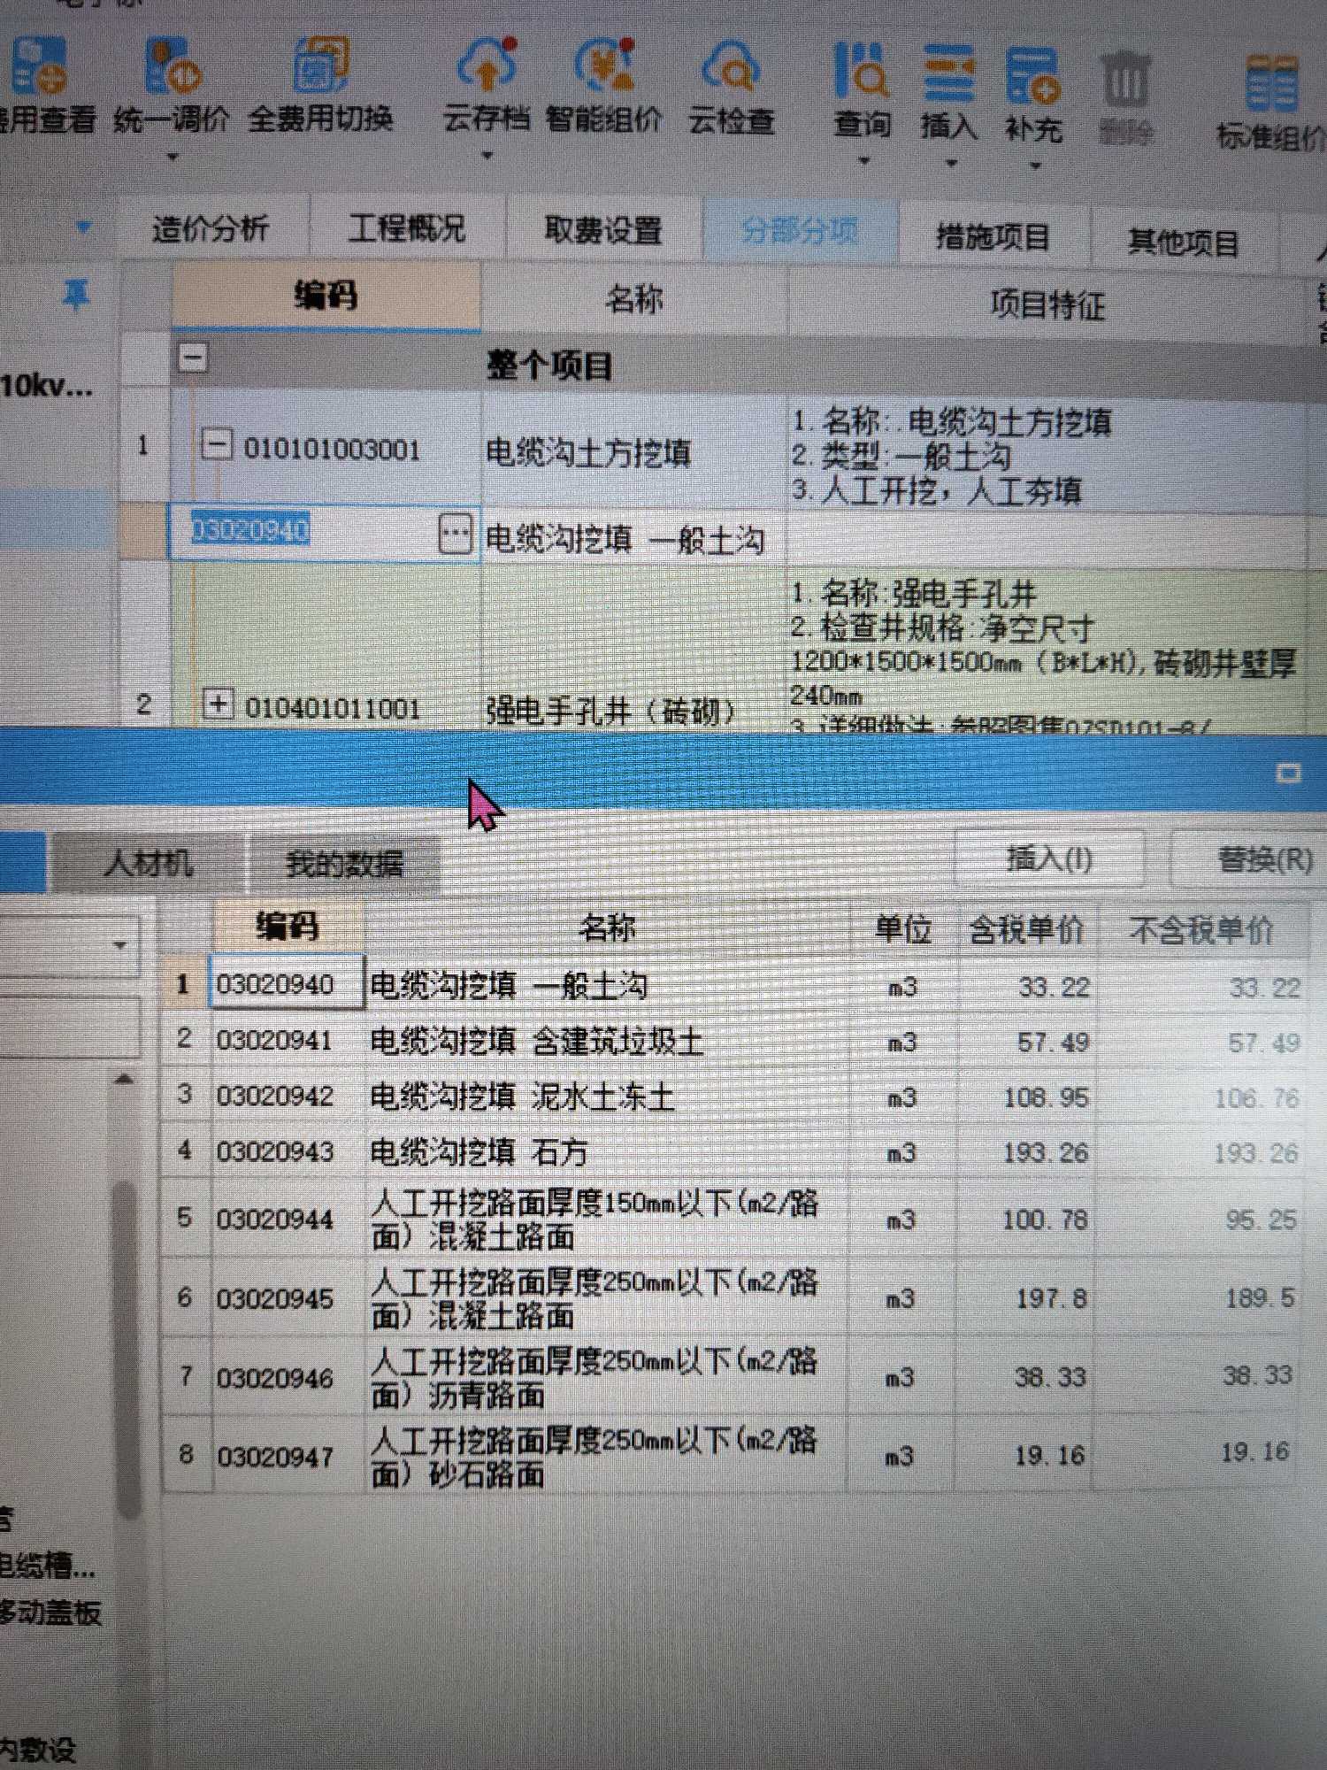The height and width of the screenshot is (1770, 1327).
Task: Select the 人材机 tab in query dialog
Action: tap(148, 862)
